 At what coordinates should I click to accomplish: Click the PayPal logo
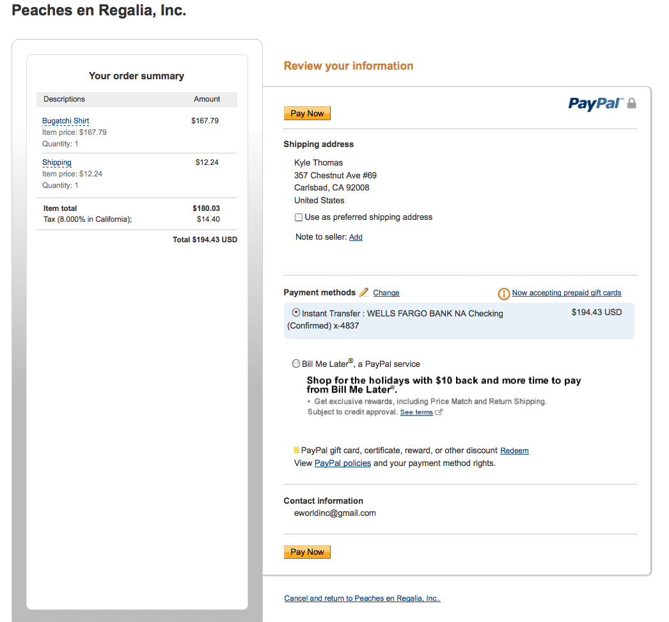point(595,104)
